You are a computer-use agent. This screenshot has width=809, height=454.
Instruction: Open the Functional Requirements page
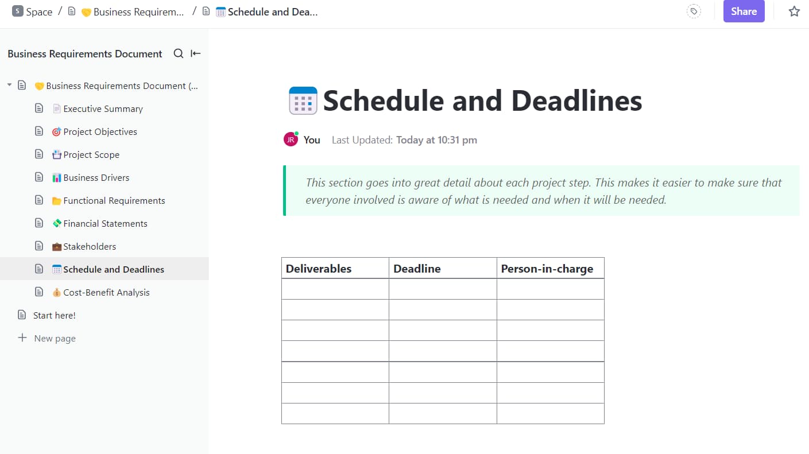(x=114, y=200)
